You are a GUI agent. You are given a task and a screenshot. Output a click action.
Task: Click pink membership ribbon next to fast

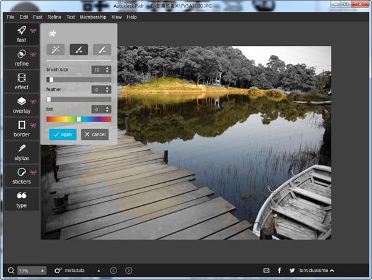coord(33,31)
